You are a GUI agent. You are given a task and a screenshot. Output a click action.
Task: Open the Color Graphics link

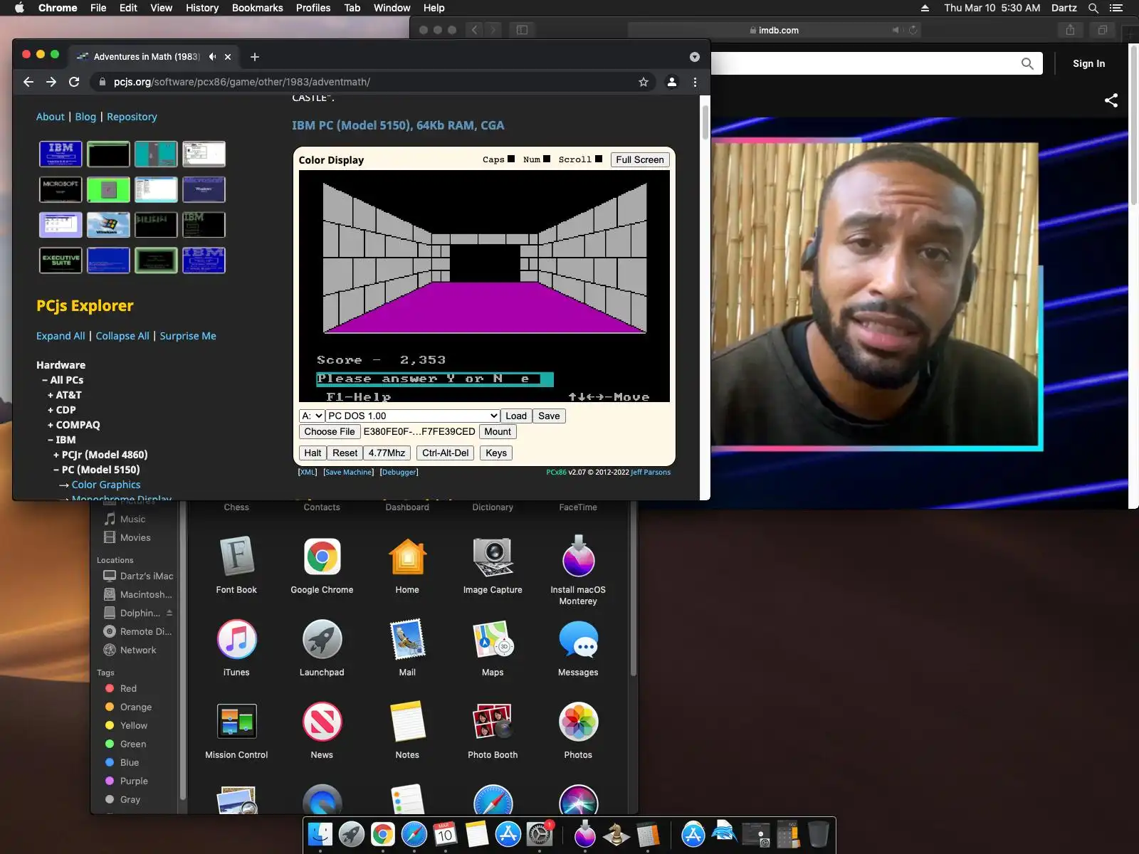106,485
